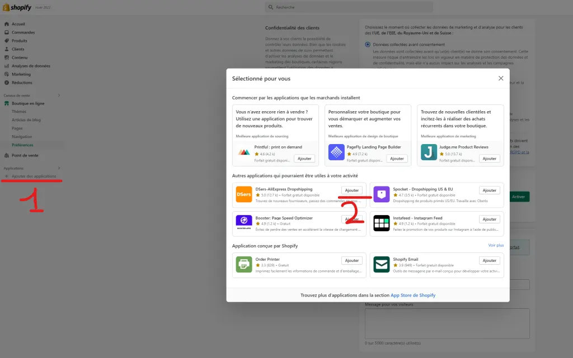Add DSers-AliExpress Dropshipping app
This screenshot has width=573, height=358.
(352, 190)
